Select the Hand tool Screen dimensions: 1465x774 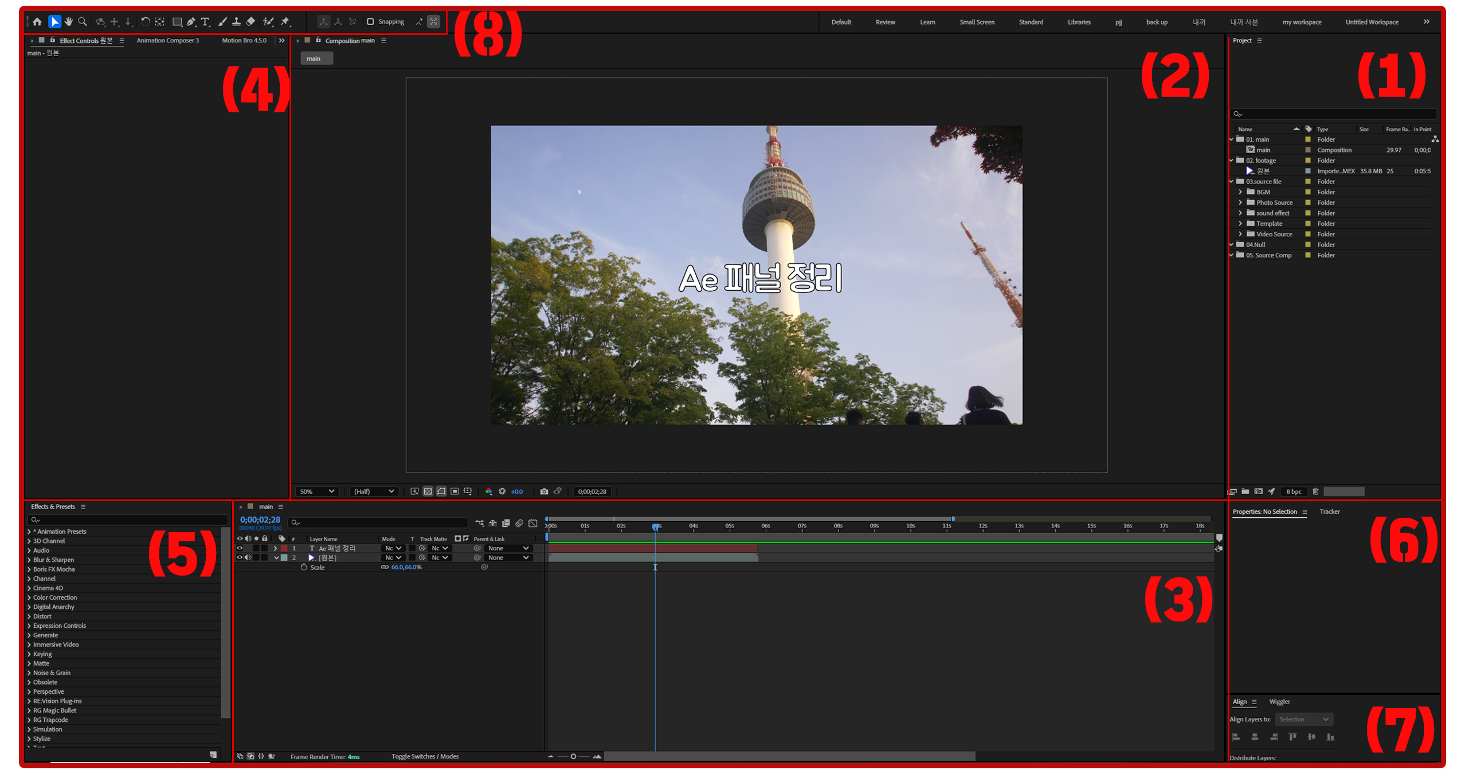[x=69, y=22]
